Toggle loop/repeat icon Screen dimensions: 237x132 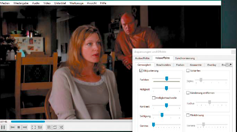click(x=55, y=127)
